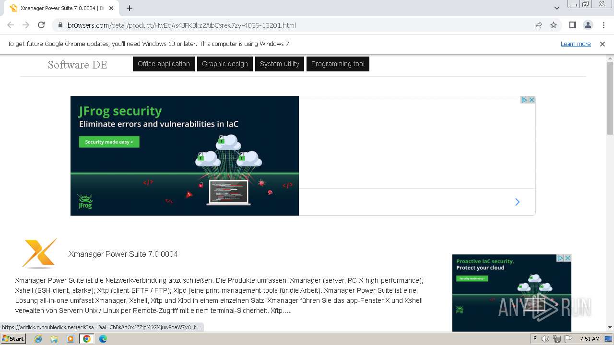
Task: Select the Xmanager Power Suite 7.0.0004 heading
Action: coord(123,254)
